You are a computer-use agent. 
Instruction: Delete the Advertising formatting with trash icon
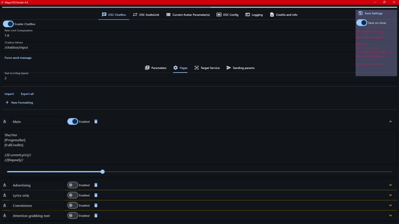pos(96,185)
